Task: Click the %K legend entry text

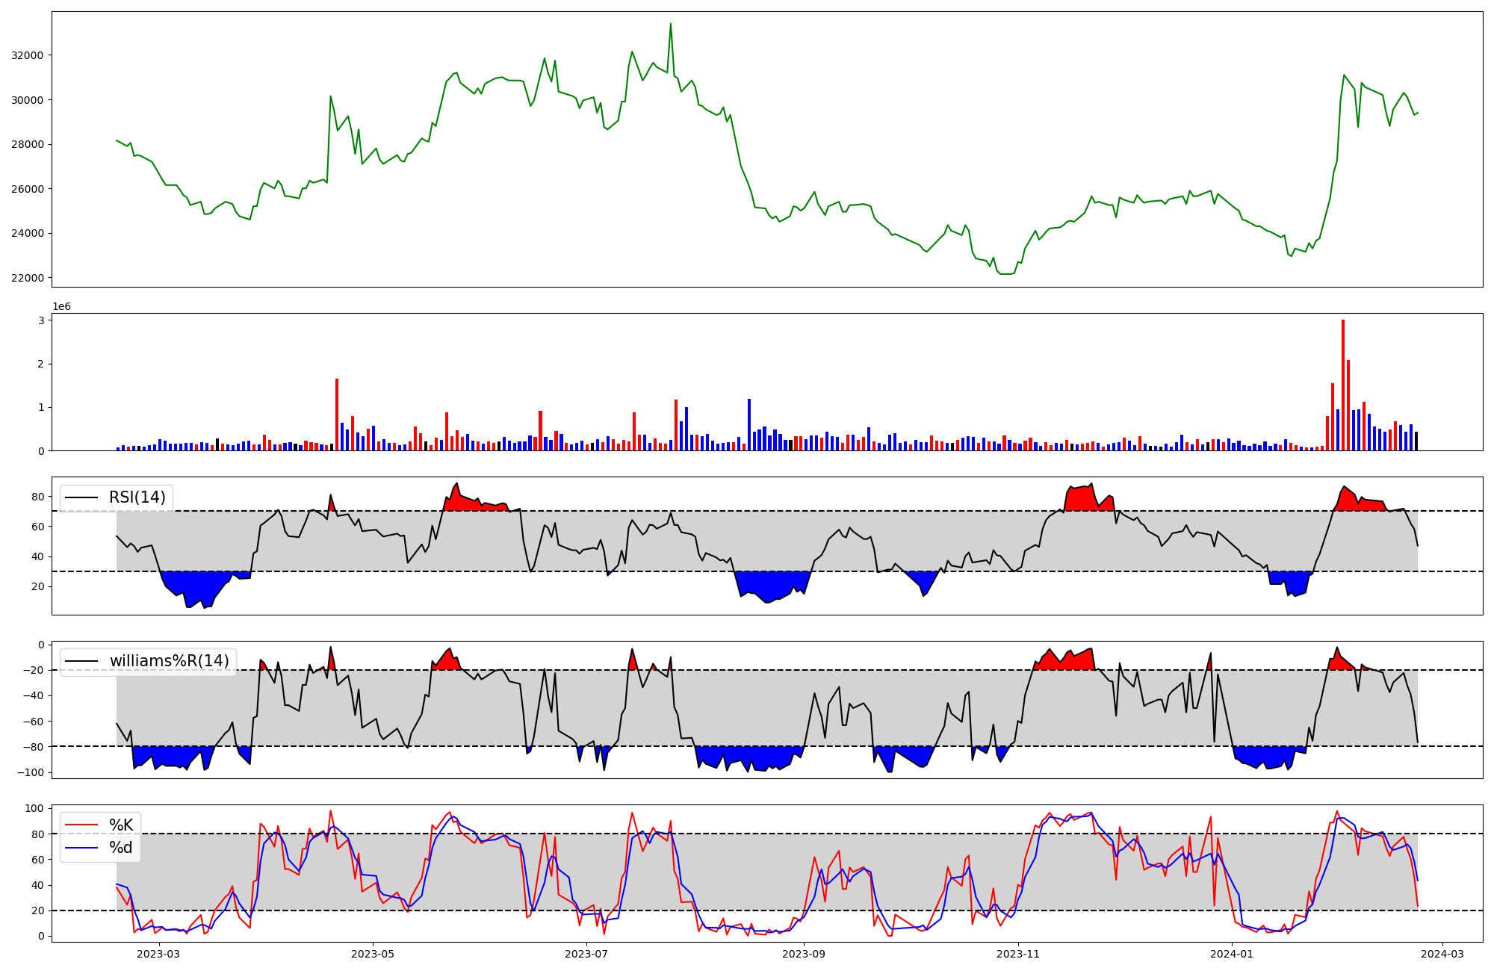Action: coord(121,825)
